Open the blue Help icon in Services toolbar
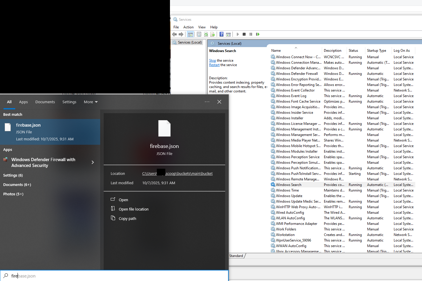Screen dimensions: 422x281 tap(221, 34)
